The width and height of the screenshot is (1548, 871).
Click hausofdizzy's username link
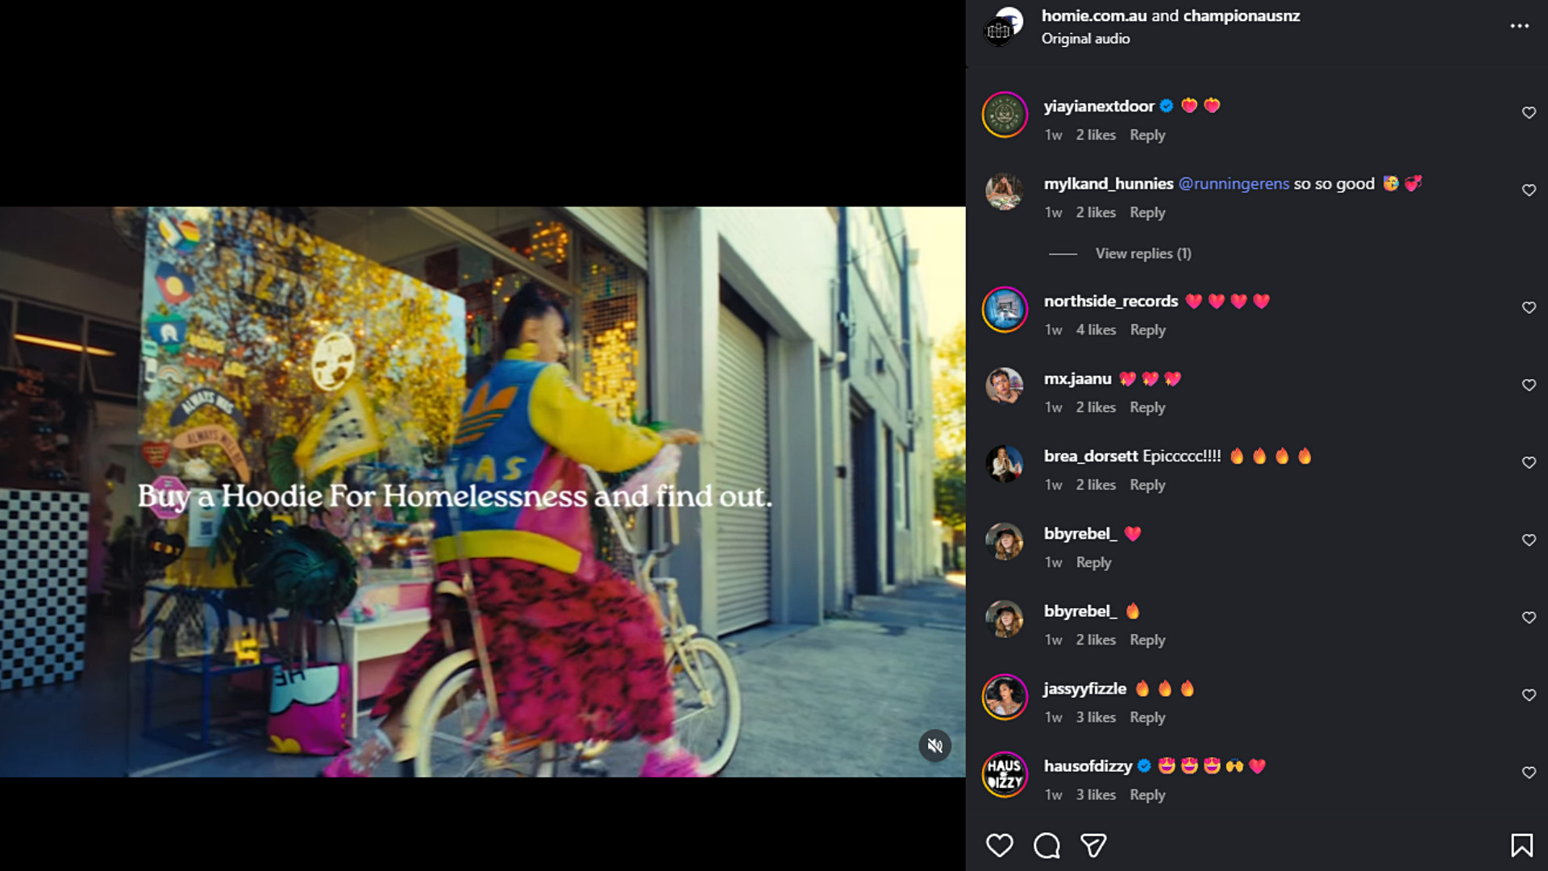click(x=1087, y=766)
